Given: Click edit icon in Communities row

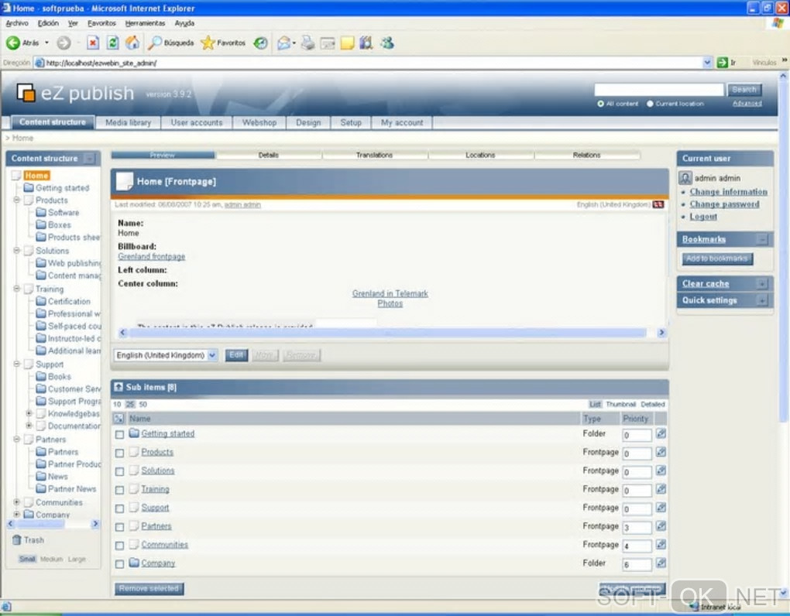Looking at the screenshot, I should point(661,545).
